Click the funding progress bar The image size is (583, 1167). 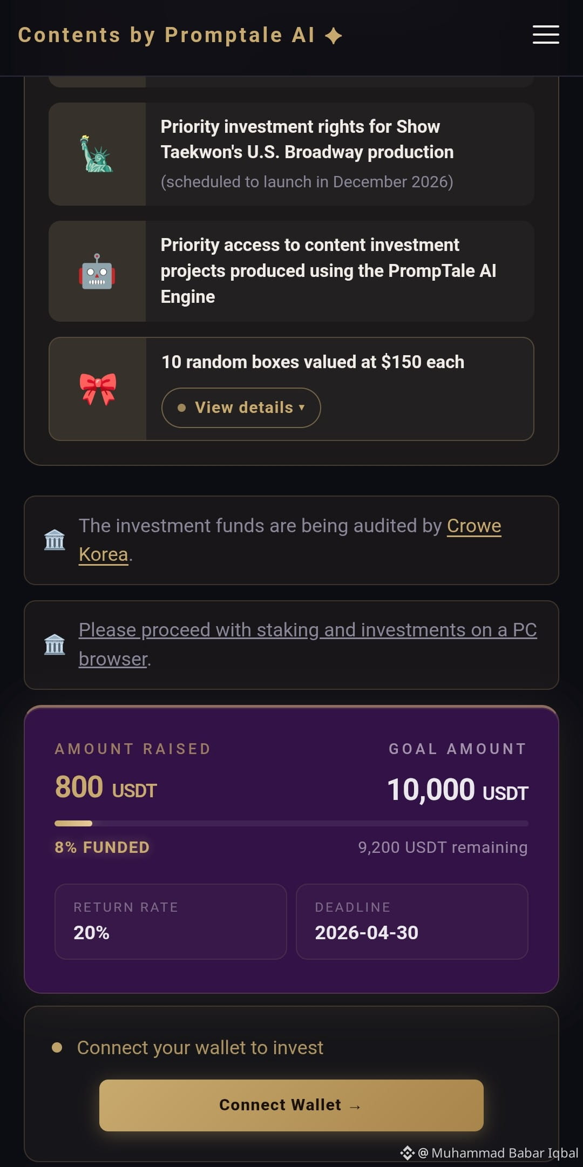pyautogui.click(x=291, y=823)
